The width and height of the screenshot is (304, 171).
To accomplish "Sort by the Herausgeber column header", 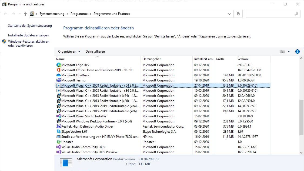I will click(166, 59).
